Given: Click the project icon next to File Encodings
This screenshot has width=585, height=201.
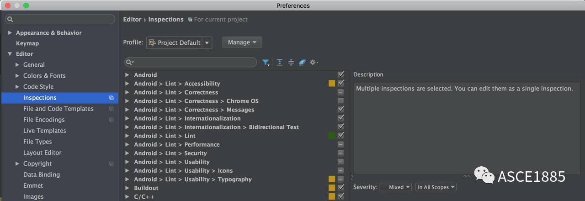Looking at the screenshot, I should 112,120.
